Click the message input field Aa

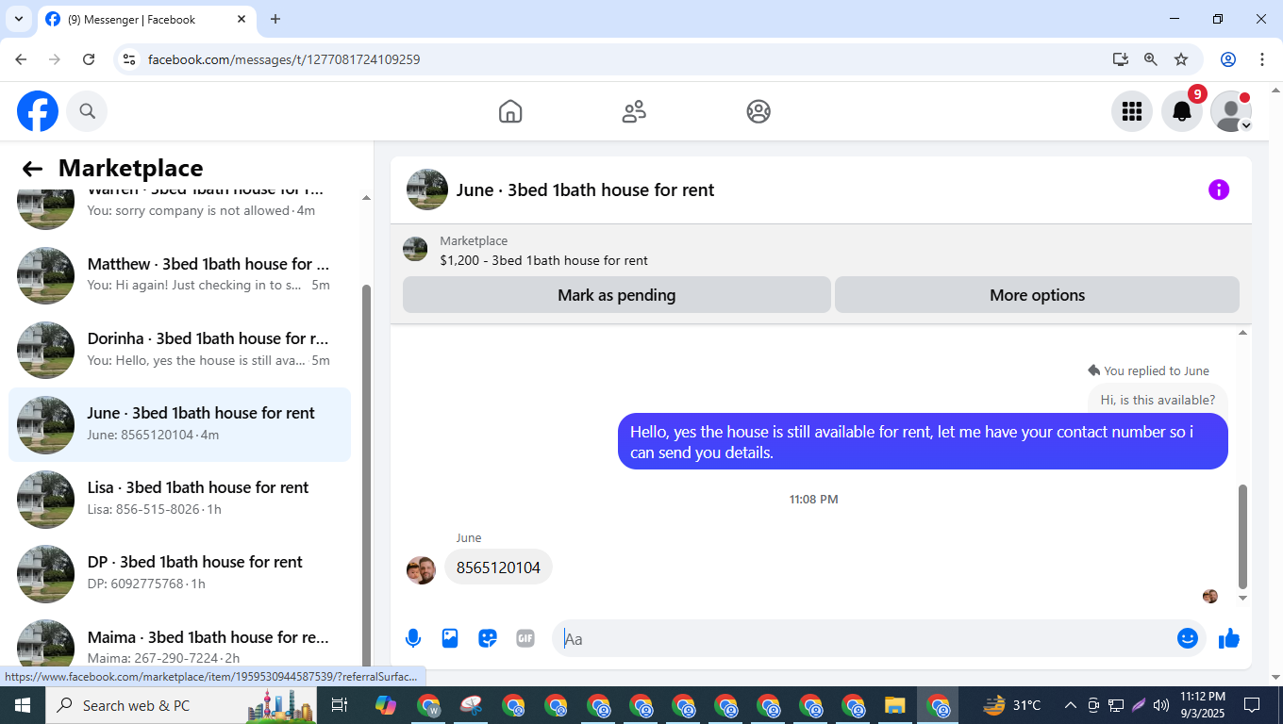863,638
